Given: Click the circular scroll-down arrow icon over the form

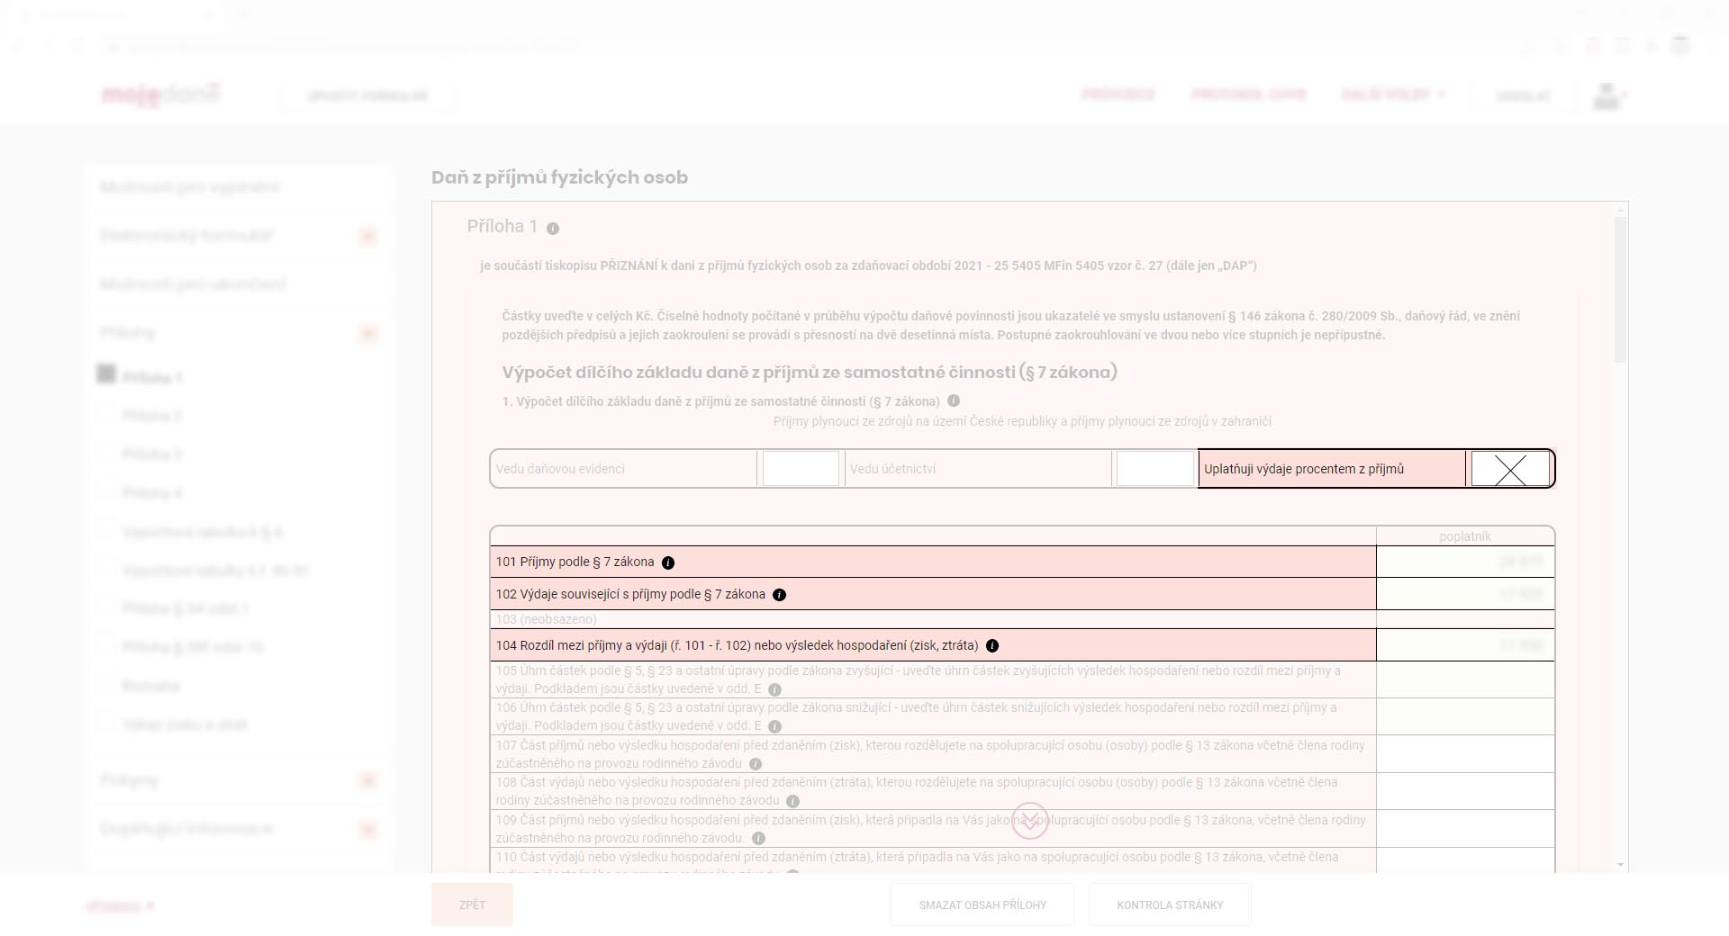Looking at the screenshot, I should point(1030,820).
